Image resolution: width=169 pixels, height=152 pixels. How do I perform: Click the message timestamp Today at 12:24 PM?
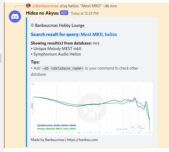[85, 13]
